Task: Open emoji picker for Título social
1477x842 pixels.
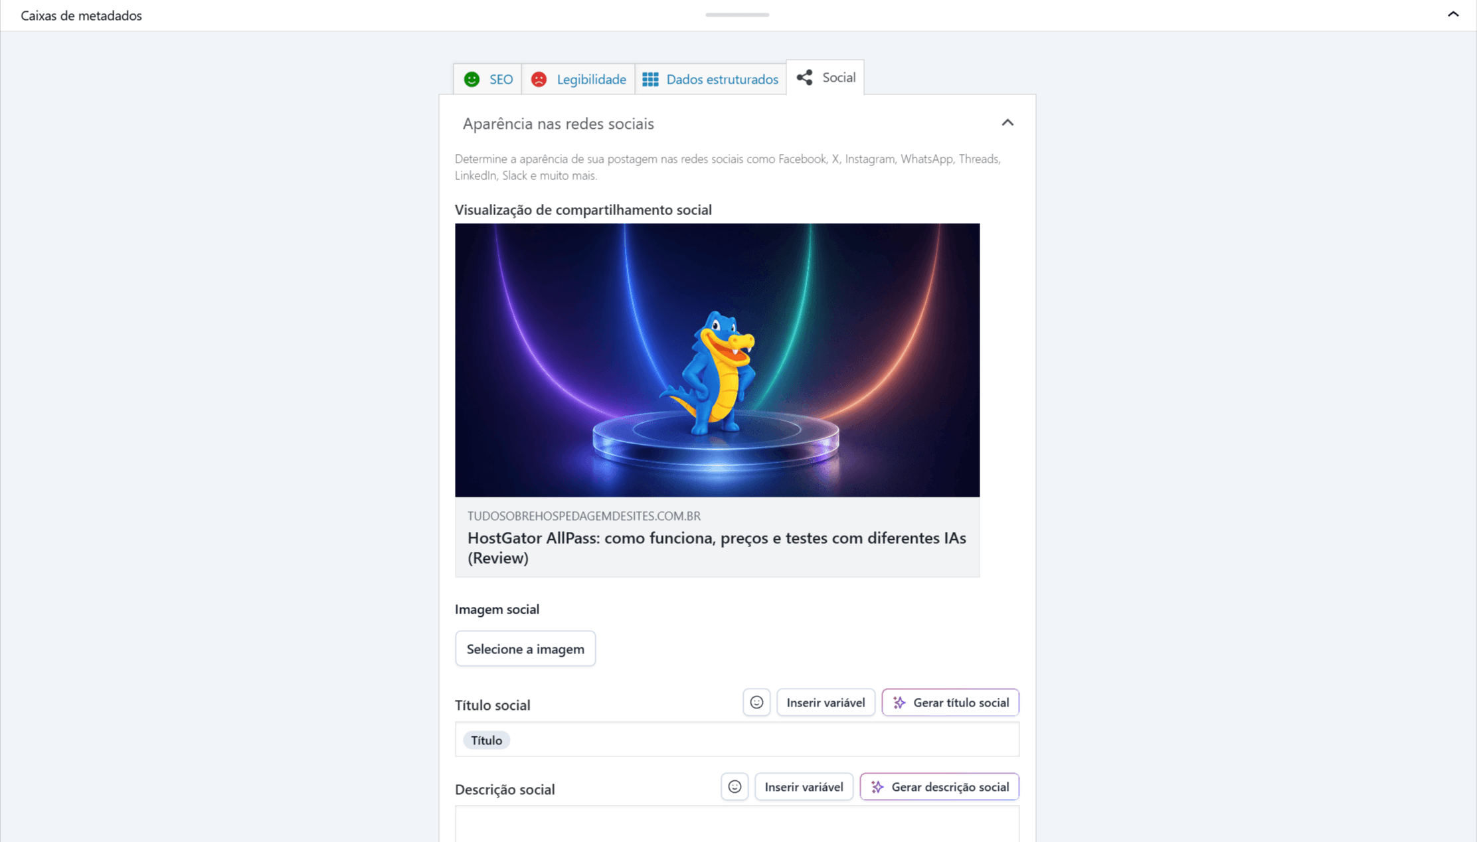Action: click(756, 702)
